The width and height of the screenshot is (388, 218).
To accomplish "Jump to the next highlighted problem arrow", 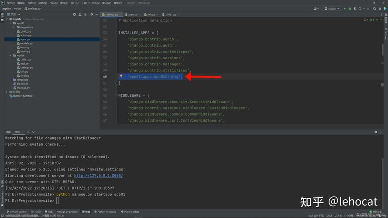I will (381, 20).
